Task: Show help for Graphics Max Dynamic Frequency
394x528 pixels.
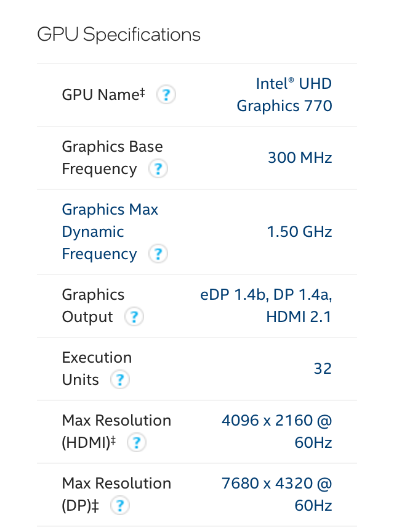Action: point(158,254)
